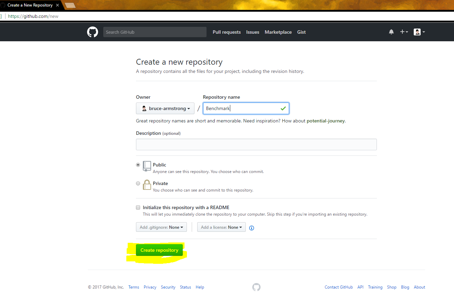Check Initialize this repository with a README
The width and height of the screenshot is (454, 303).
[138, 207]
